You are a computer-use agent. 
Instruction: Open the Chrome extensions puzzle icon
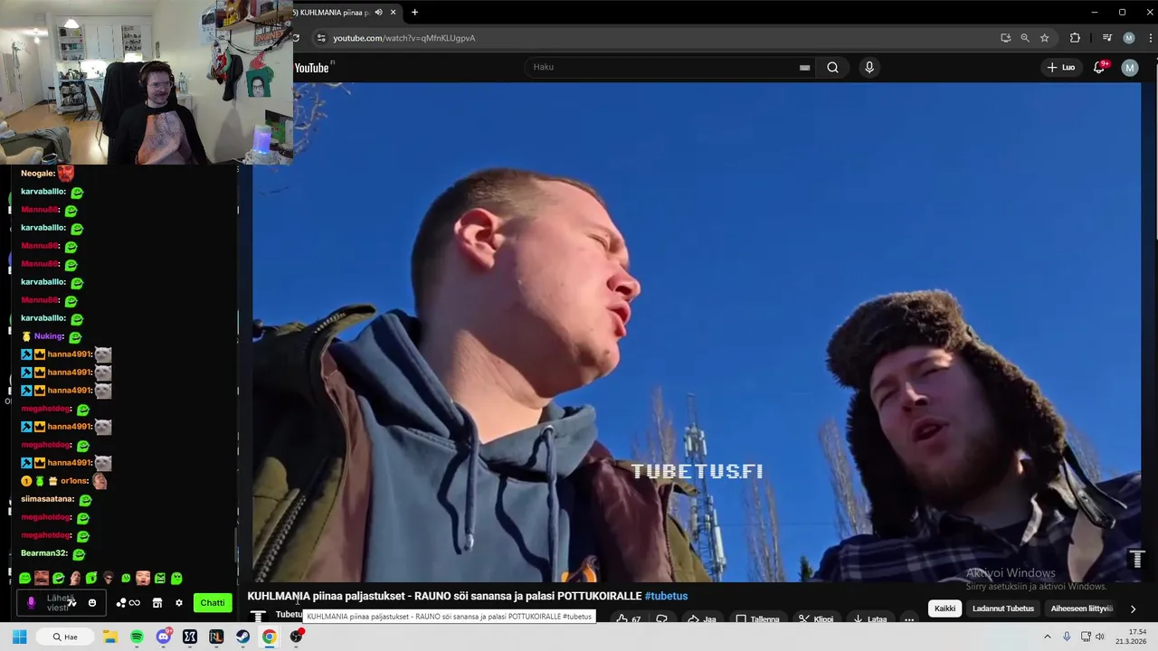point(1075,38)
